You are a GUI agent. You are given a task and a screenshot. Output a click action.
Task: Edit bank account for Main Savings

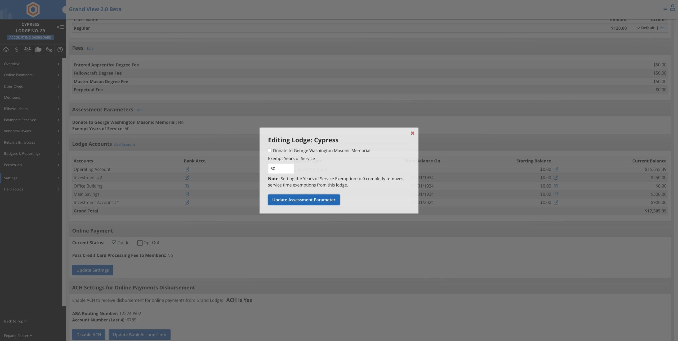point(187,194)
